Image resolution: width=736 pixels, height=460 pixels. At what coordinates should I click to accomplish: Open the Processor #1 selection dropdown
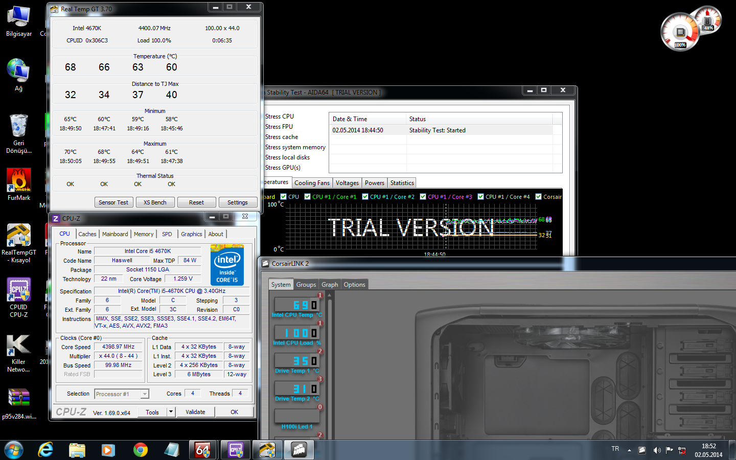(x=122, y=394)
